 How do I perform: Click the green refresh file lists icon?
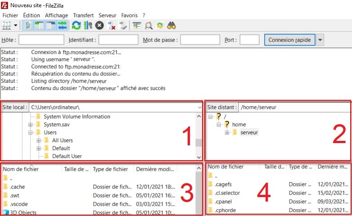(77, 26)
